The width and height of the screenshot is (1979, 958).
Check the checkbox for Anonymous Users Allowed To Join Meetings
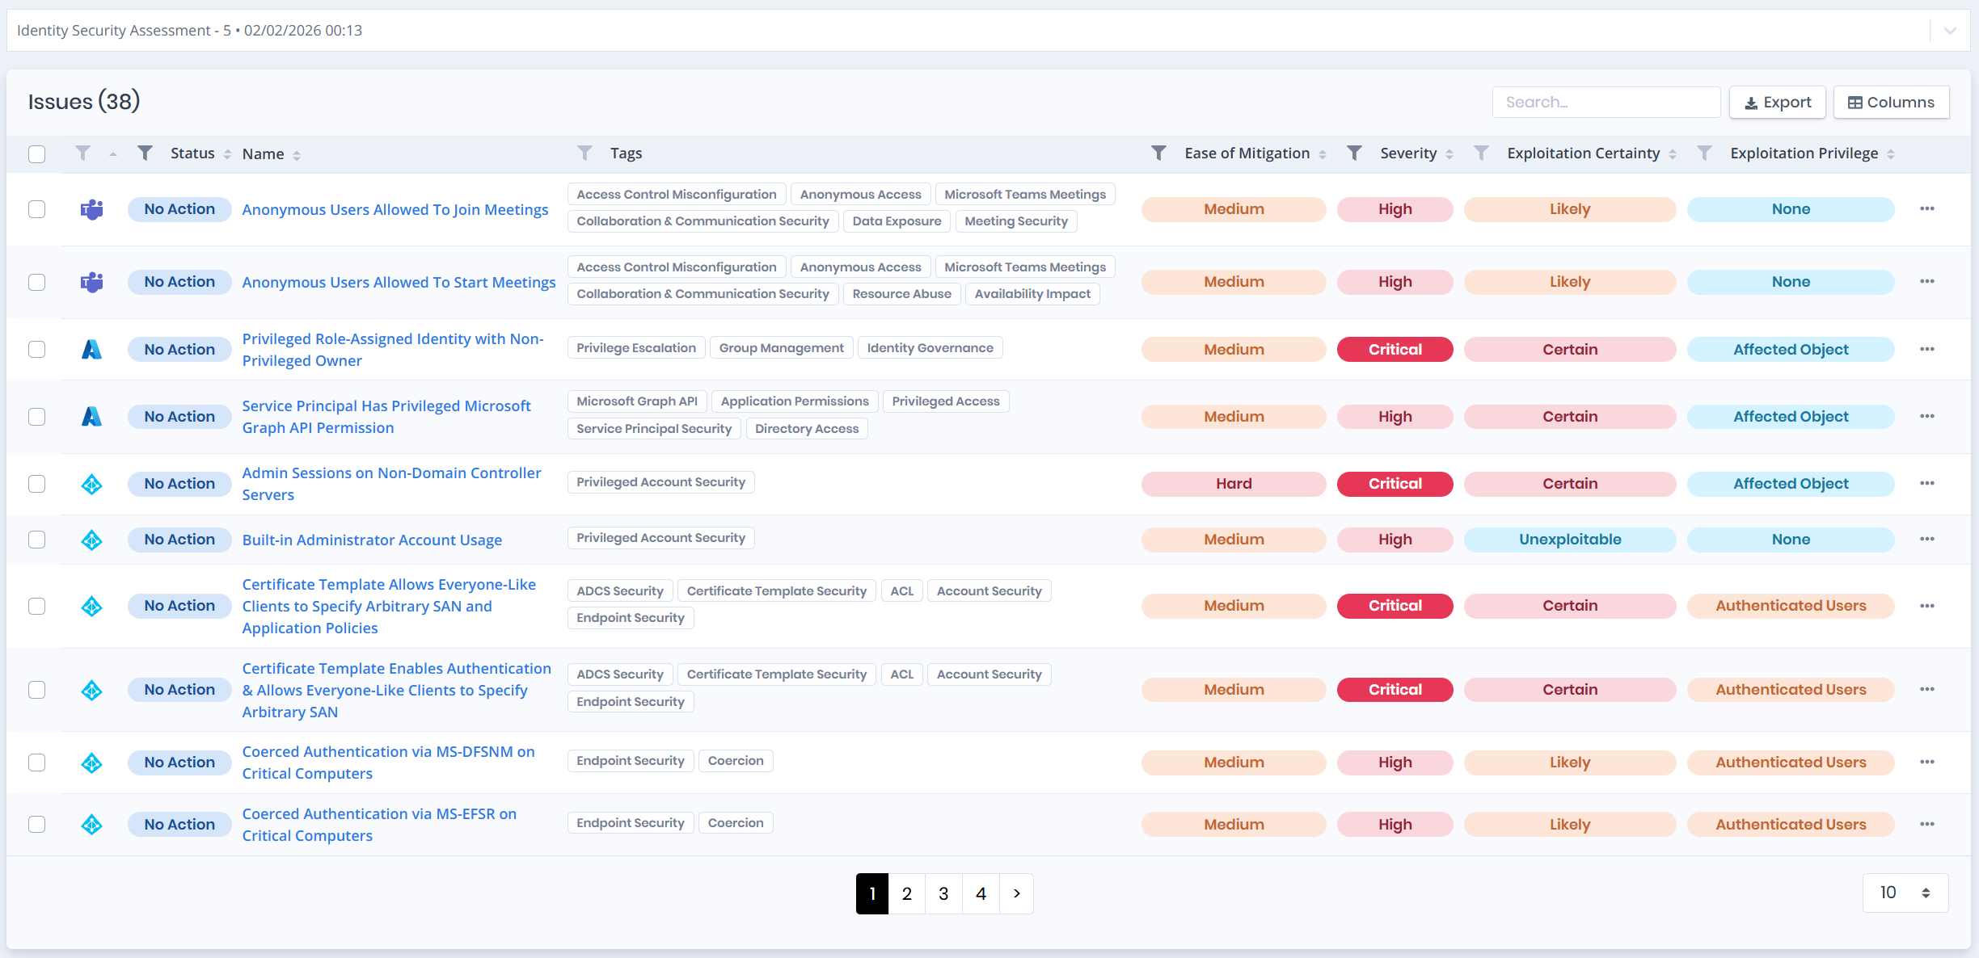[36, 209]
